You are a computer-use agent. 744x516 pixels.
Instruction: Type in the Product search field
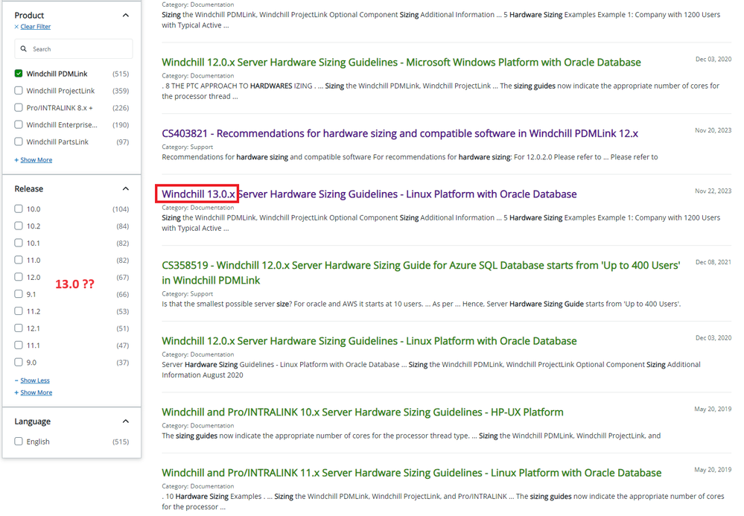coord(78,49)
